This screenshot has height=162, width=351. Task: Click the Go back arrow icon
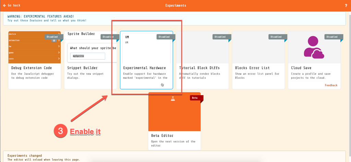click(4, 5)
